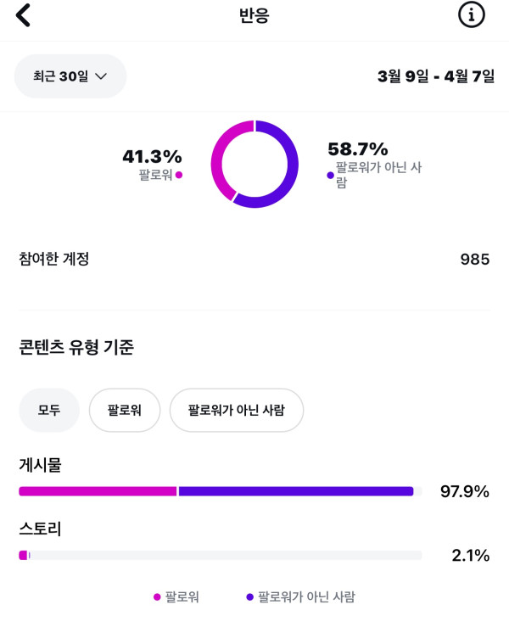Click the 반응 page title

pos(254,15)
